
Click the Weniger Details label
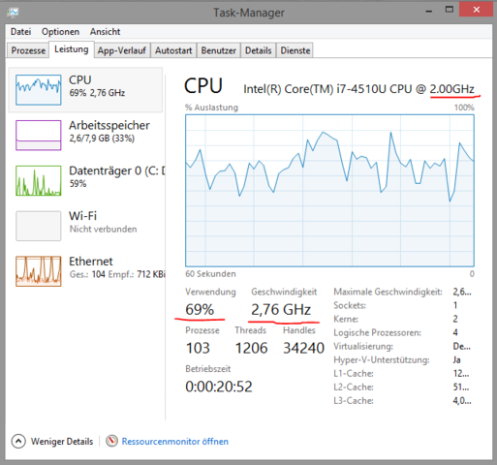62,442
